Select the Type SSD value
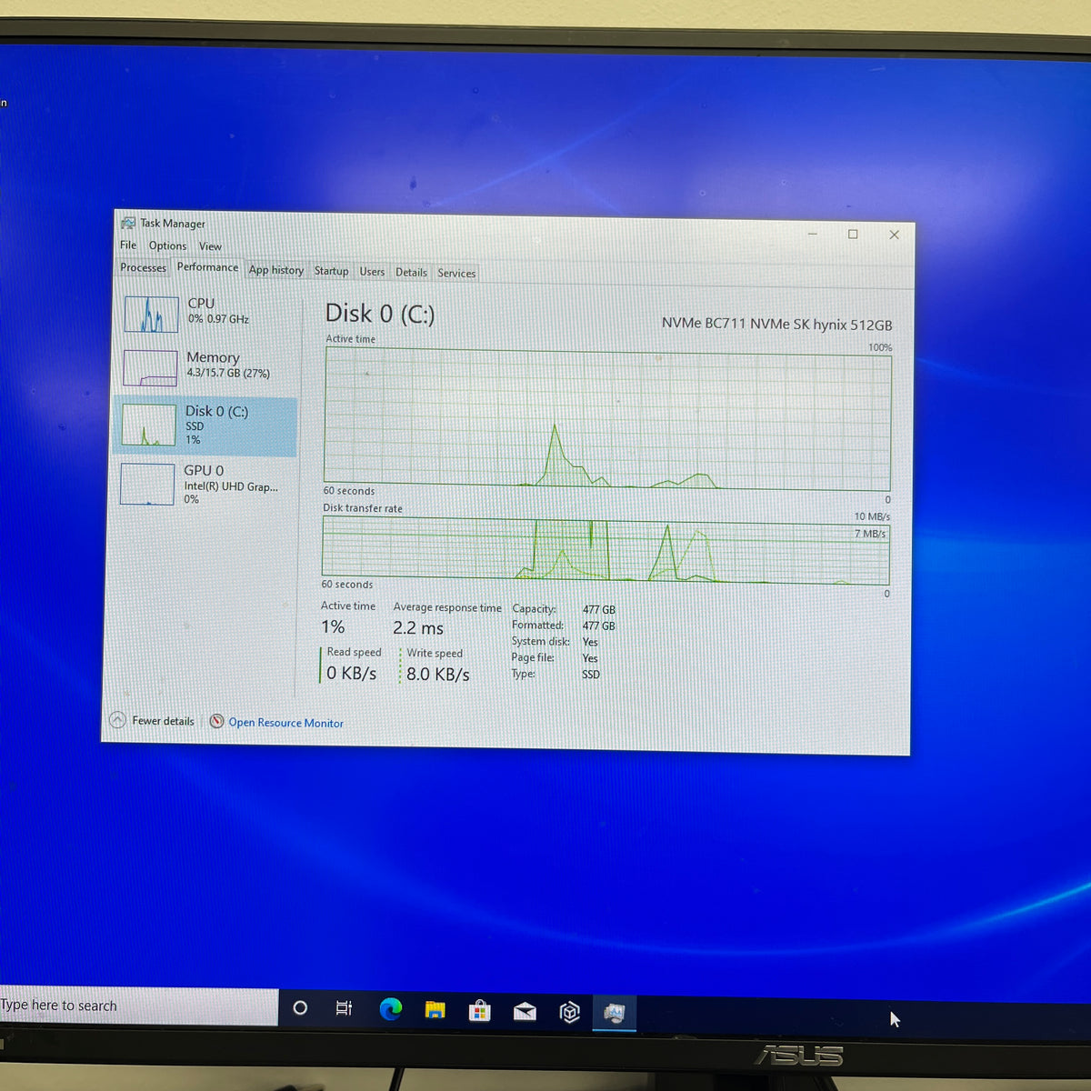 [591, 675]
